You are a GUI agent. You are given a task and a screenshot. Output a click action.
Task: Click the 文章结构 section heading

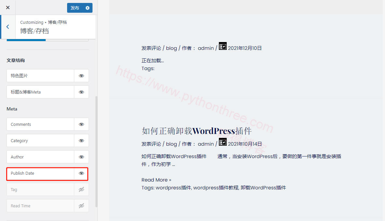(x=15, y=61)
